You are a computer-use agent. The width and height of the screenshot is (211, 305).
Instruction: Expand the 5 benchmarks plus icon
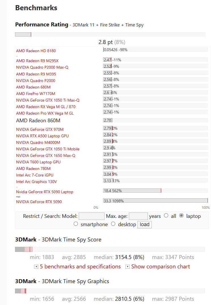pyautogui.click(x=36, y=267)
